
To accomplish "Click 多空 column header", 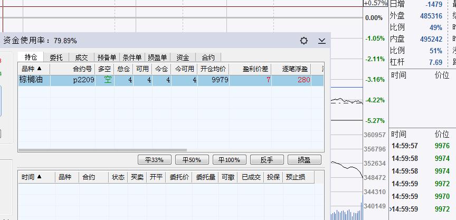I will (x=104, y=69).
